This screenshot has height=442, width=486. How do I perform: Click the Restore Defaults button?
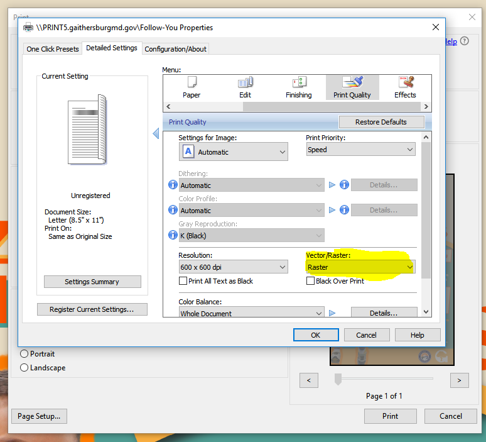click(381, 122)
